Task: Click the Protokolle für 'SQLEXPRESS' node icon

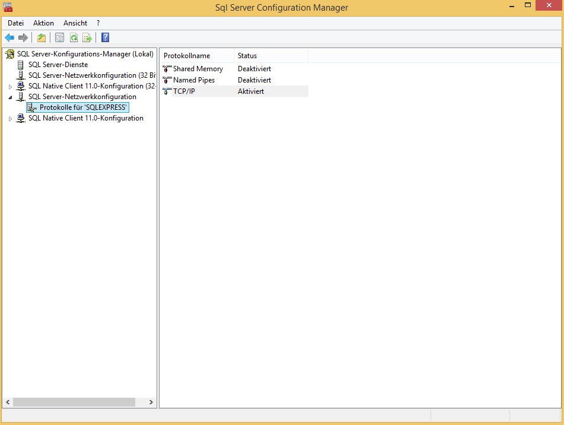Action: click(32, 107)
